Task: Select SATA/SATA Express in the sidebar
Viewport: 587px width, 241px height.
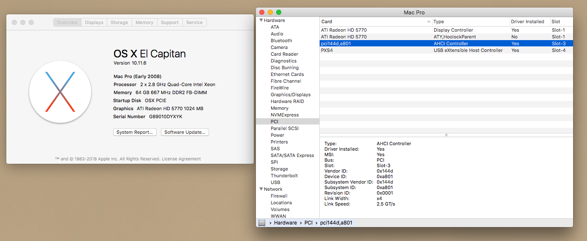Action: pyautogui.click(x=292, y=155)
